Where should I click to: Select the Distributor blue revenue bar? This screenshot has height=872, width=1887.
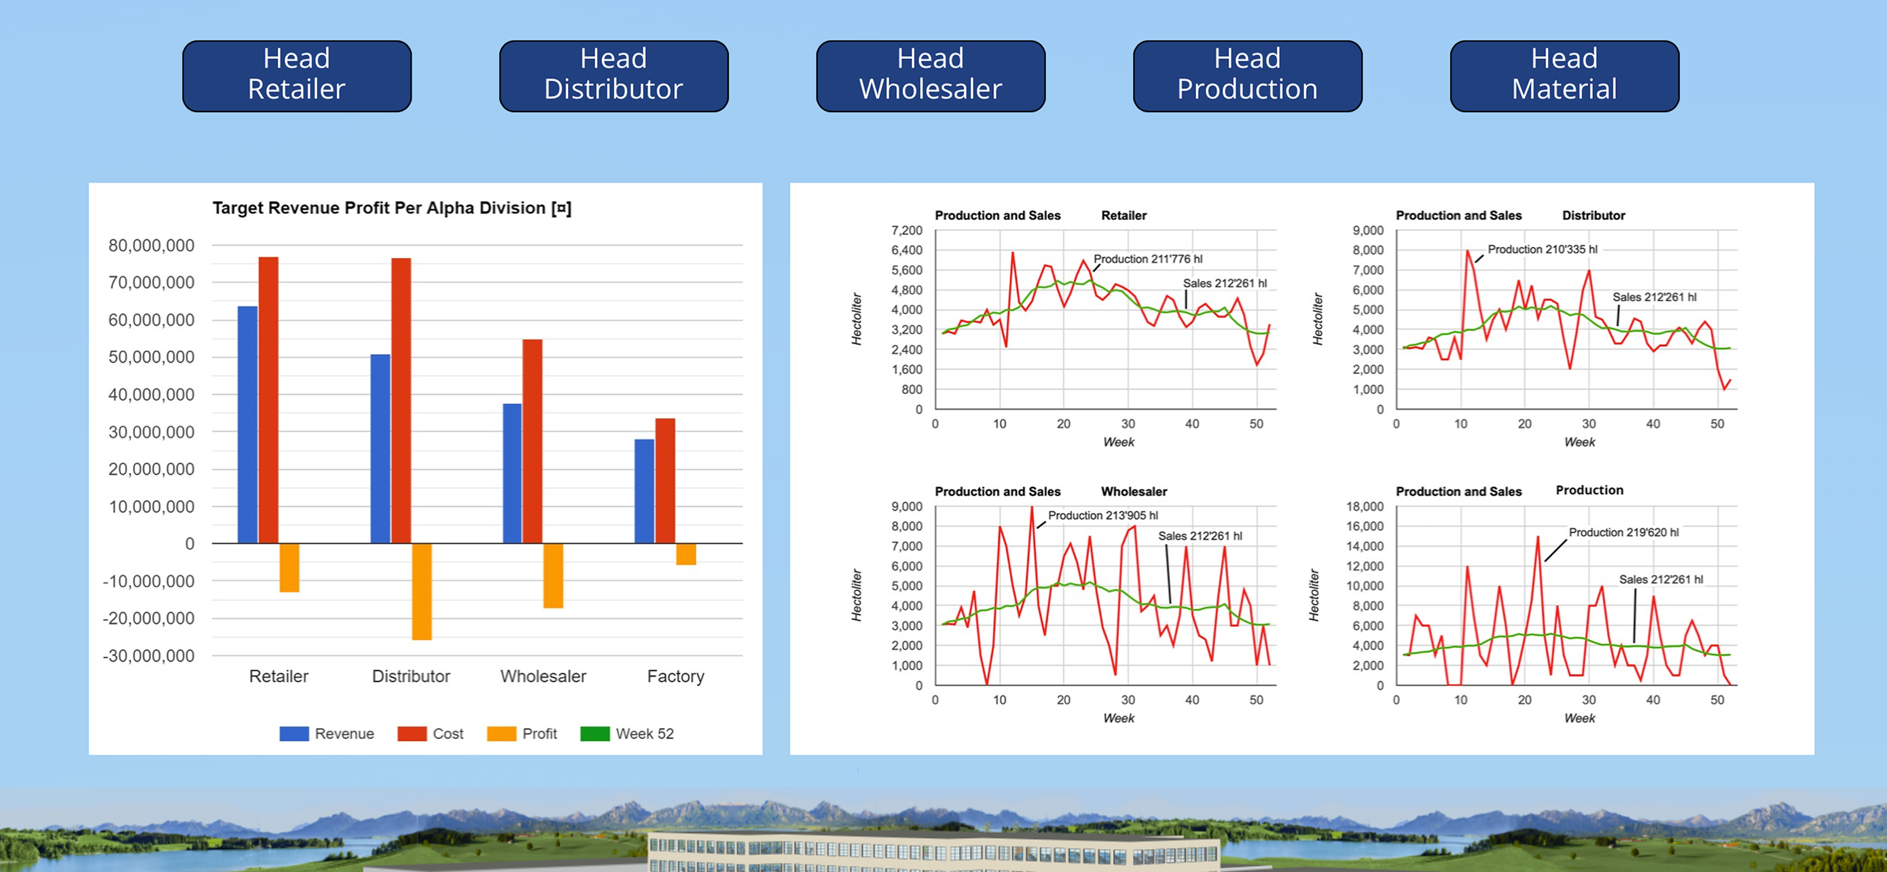(380, 449)
